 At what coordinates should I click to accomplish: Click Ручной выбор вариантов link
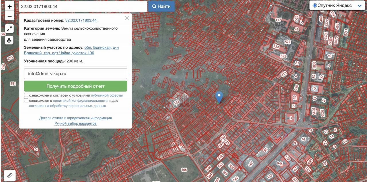click(75, 123)
